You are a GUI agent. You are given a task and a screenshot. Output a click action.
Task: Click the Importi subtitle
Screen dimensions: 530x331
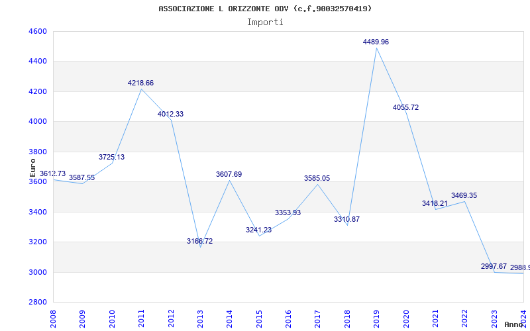pyautogui.click(x=265, y=23)
